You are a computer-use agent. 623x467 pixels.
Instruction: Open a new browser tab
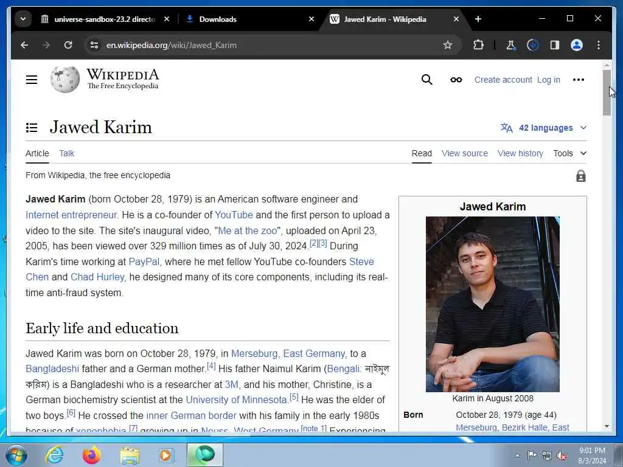pos(478,19)
